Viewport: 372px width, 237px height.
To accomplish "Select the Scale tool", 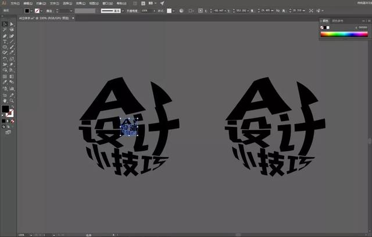I will click(12, 59).
